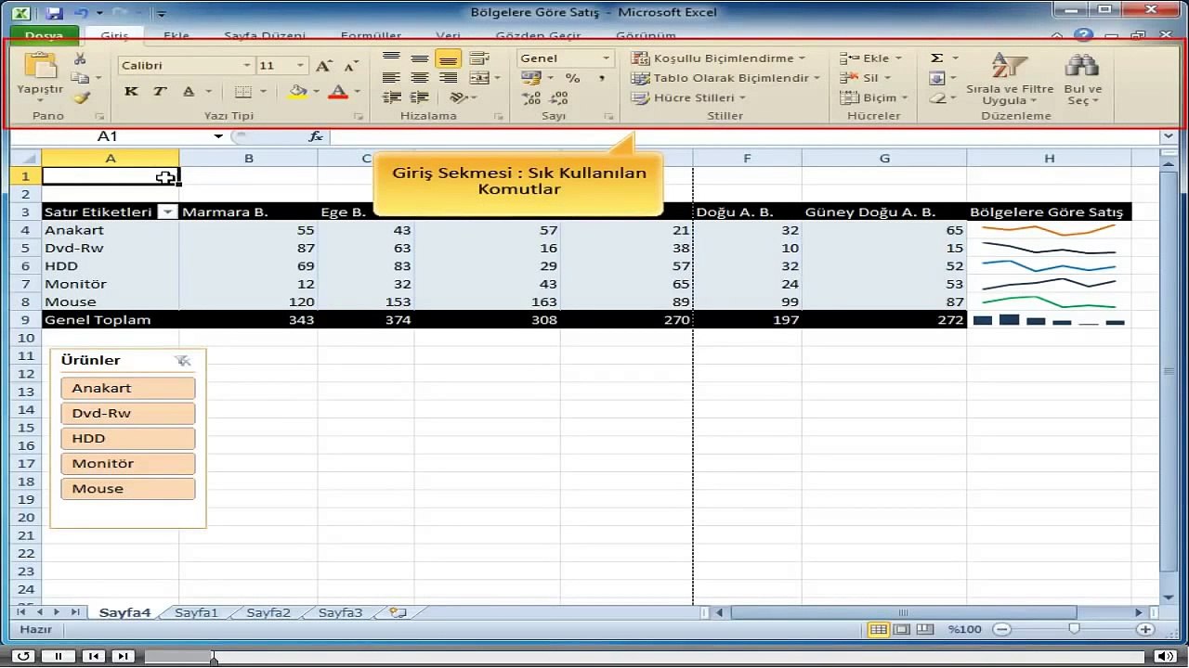Clear the Ürünler slicer filter icon
Viewport: 1189px width, 668px height.
[x=183, y=361]
